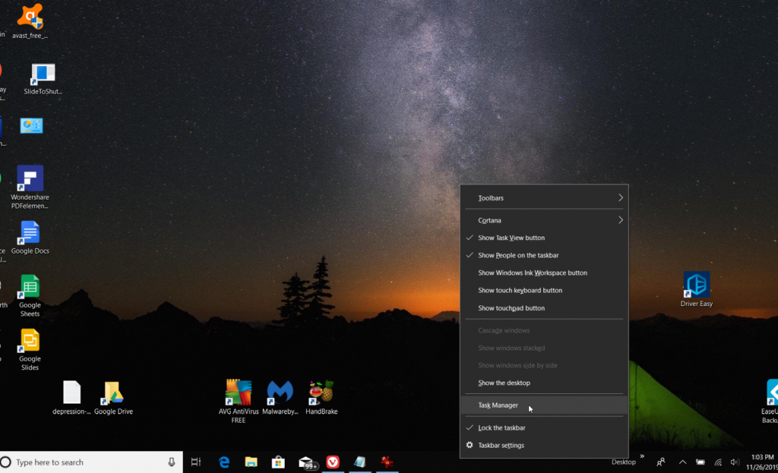Toggle Lock the taskbar option
778x473 pixels.
502,428
